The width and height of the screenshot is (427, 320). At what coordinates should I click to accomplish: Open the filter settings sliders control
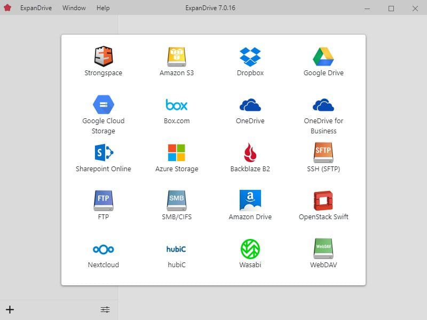(x=105, y=309)
